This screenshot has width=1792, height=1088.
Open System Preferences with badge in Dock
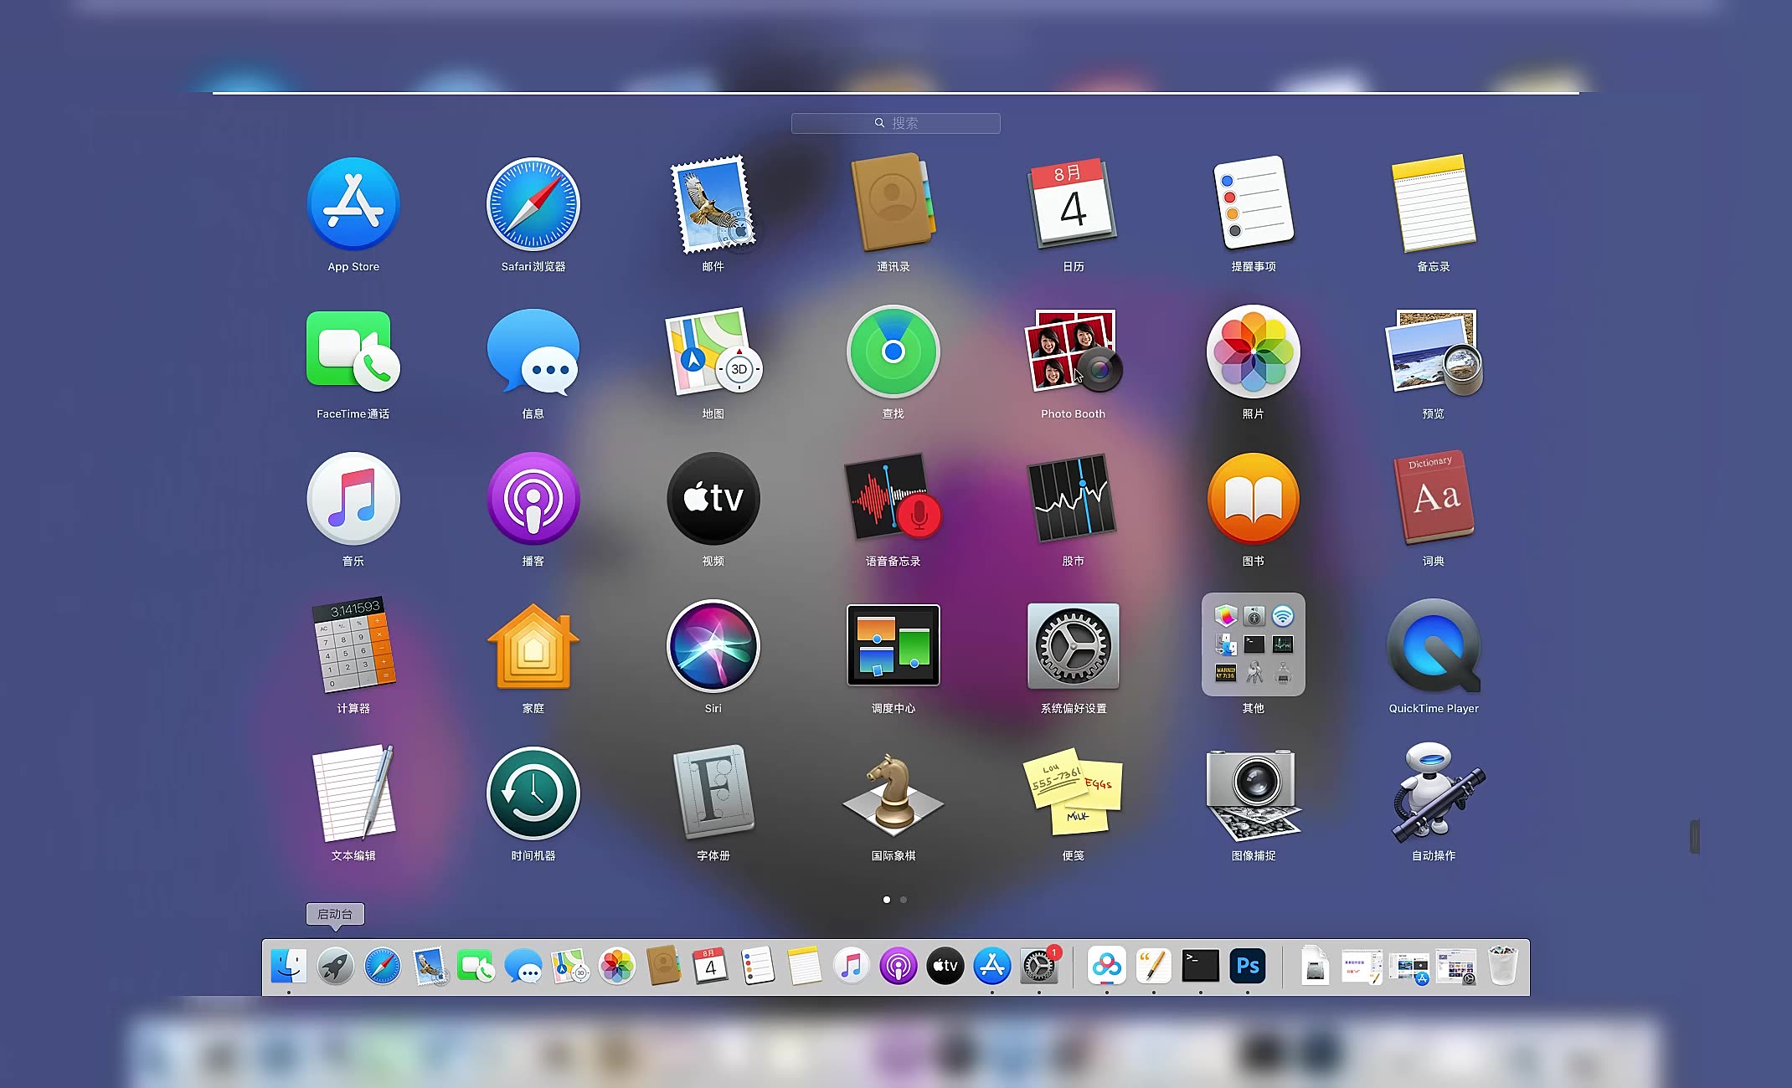[x=1039, y=966]
